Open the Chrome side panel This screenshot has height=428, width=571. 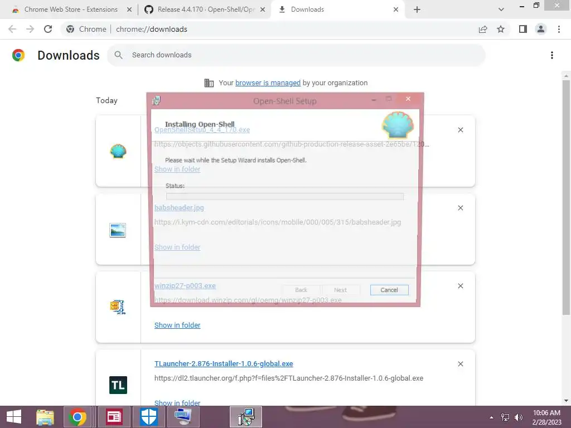[x=523, y=29]
